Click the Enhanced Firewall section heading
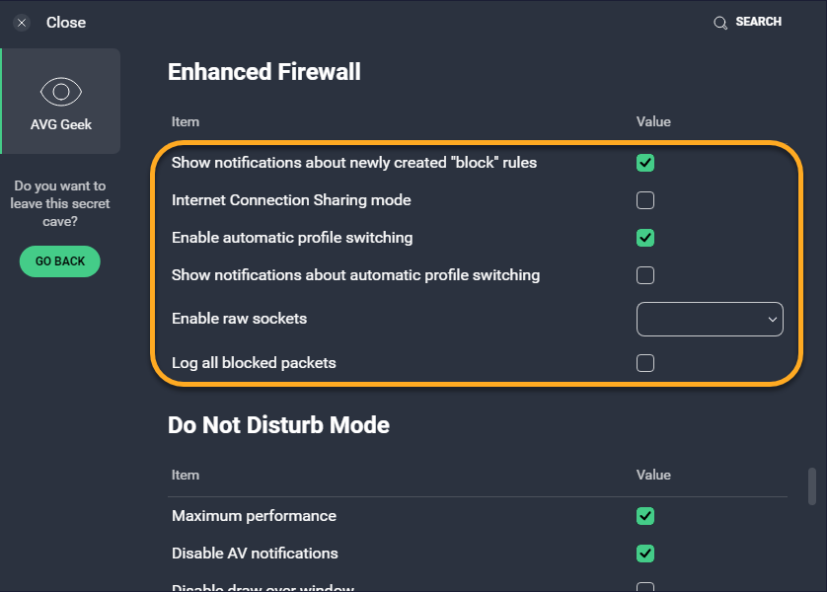The width and height of the screenshot is (827, 592). [x=264, y=72]
